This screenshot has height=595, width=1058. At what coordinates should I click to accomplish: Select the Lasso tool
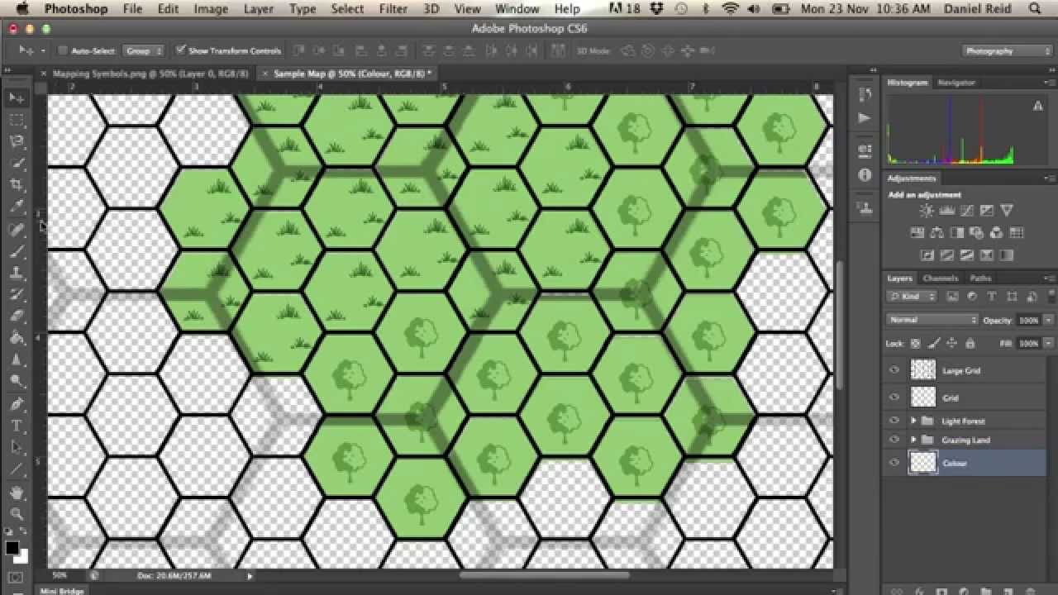click(x=17, y=141)
